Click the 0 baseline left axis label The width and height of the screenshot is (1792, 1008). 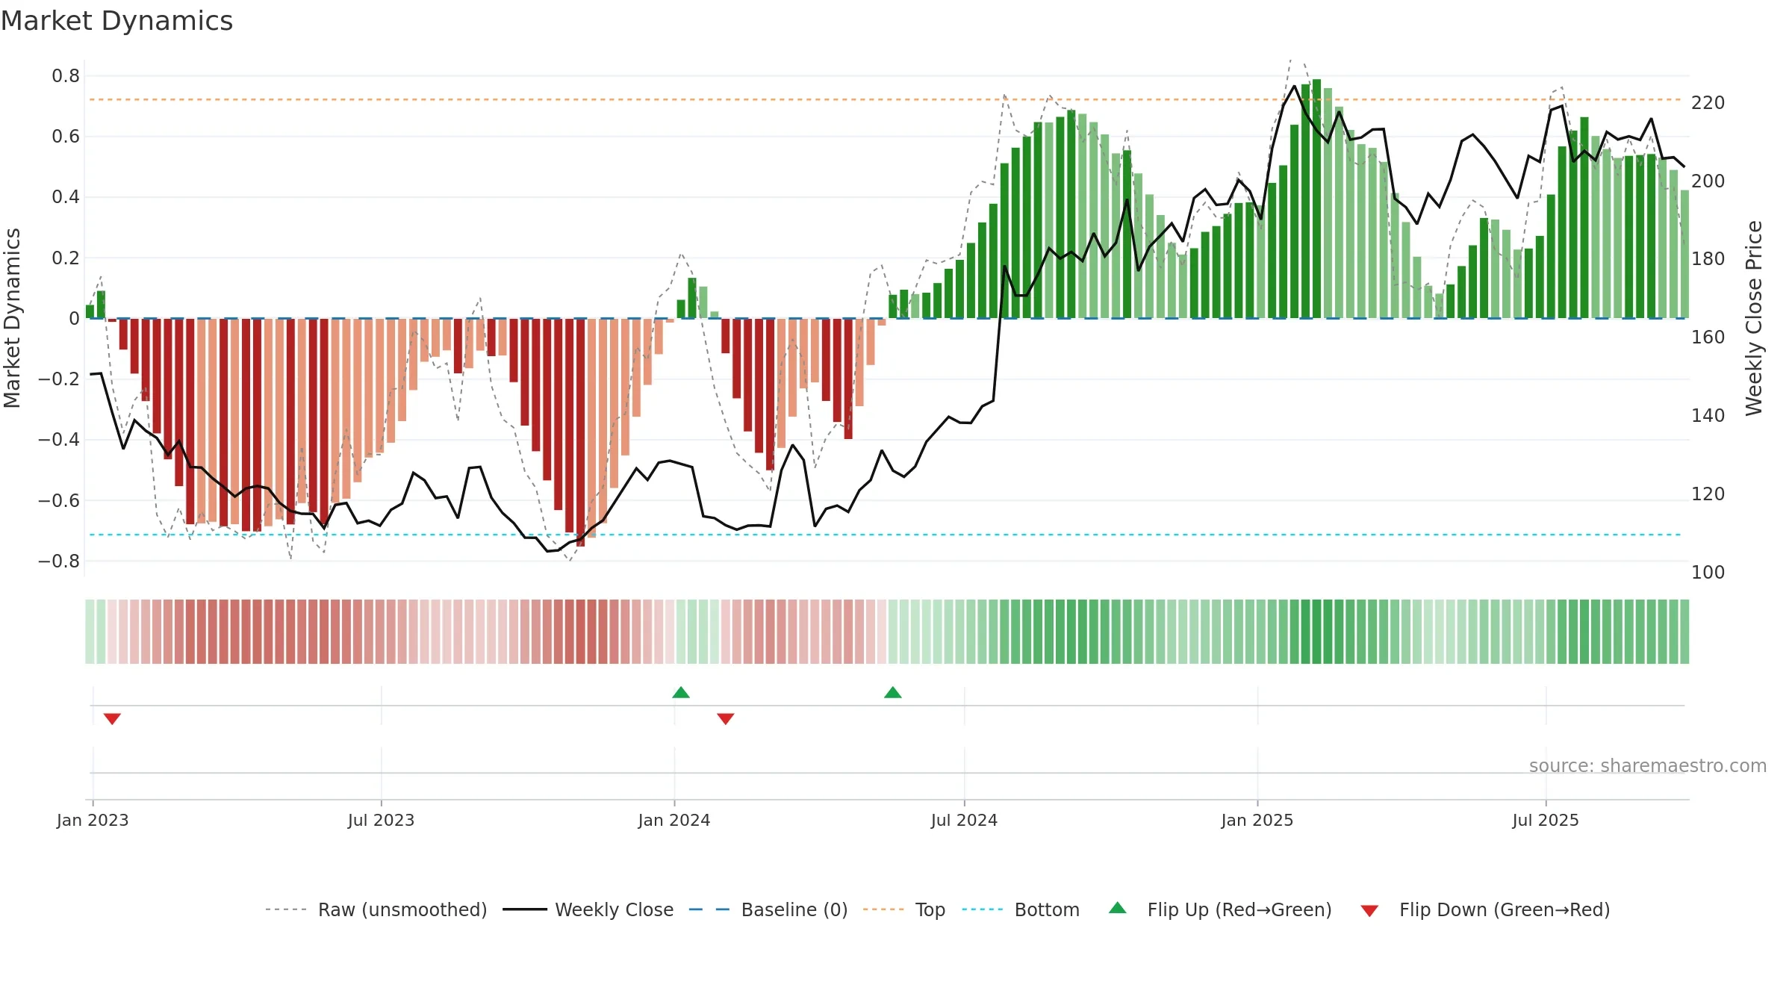(x=74, y=319)
